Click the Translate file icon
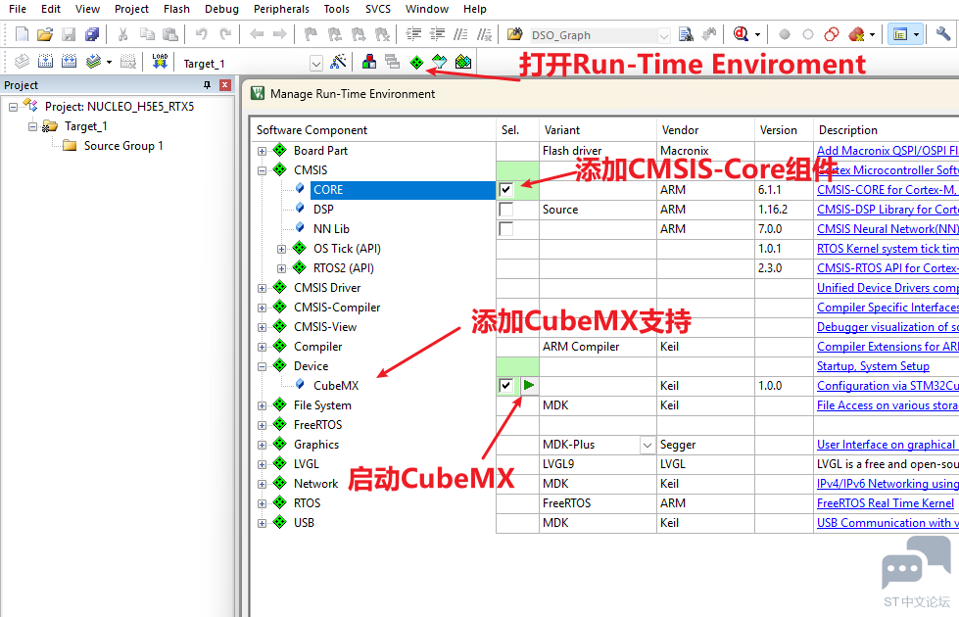 click(x=22, y=62)
